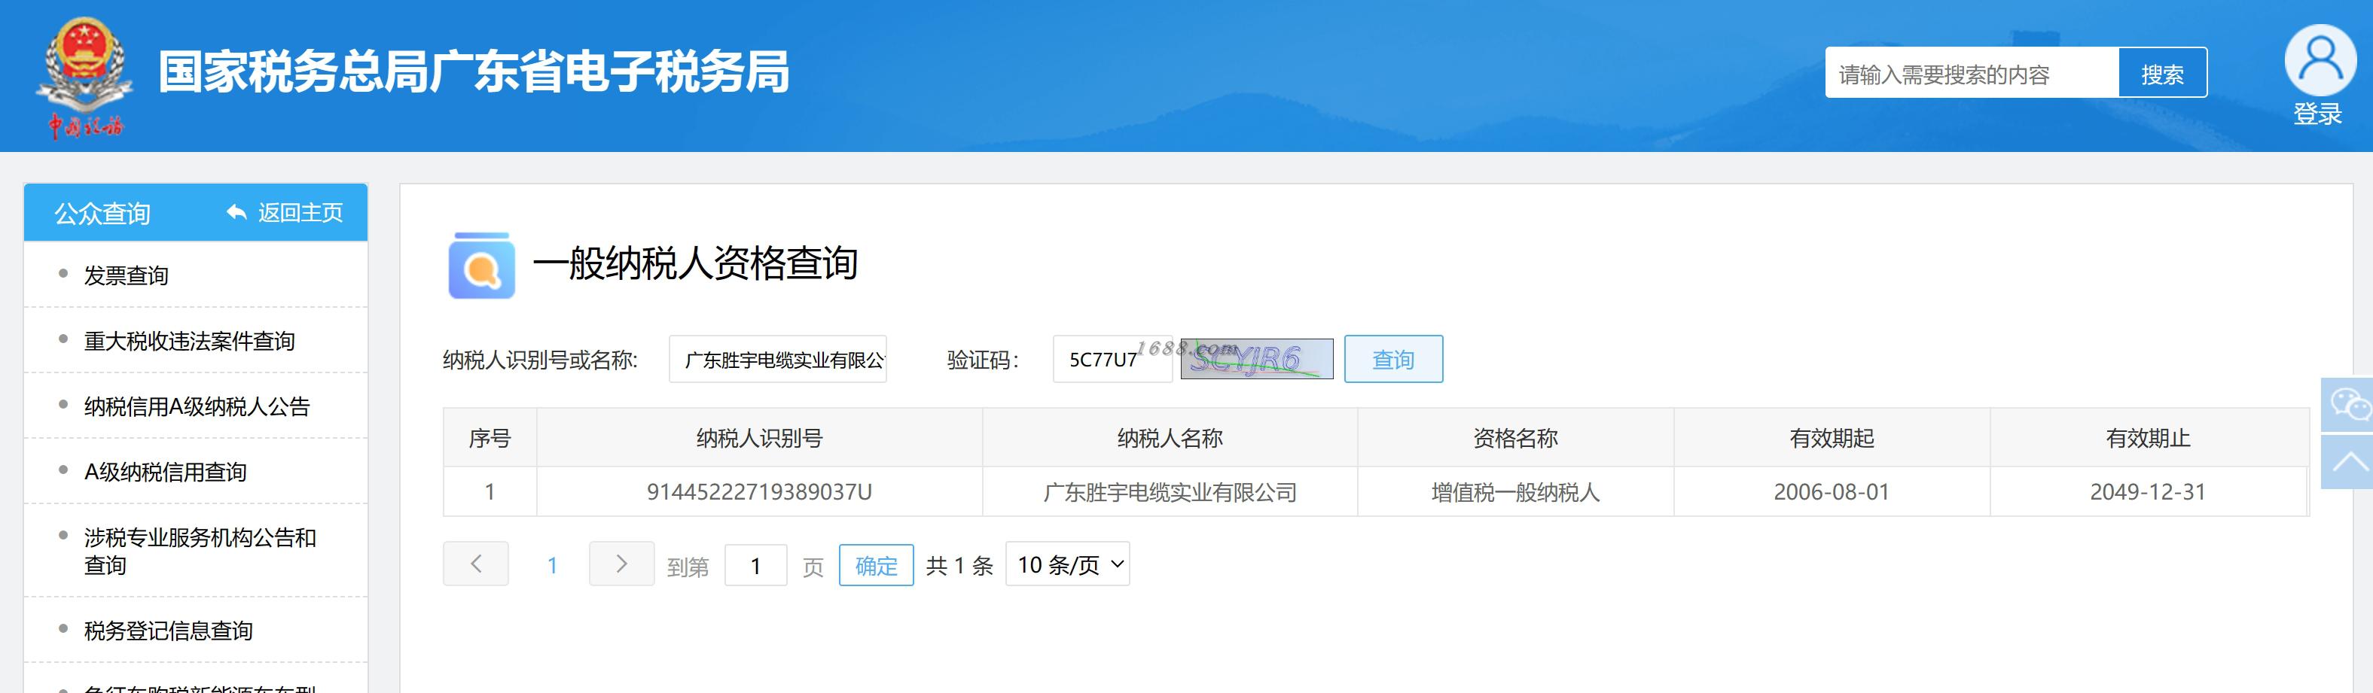Open 发票查询 in the sidebar
This screenshot has width=2373, height=693.
tap(127, 275)
